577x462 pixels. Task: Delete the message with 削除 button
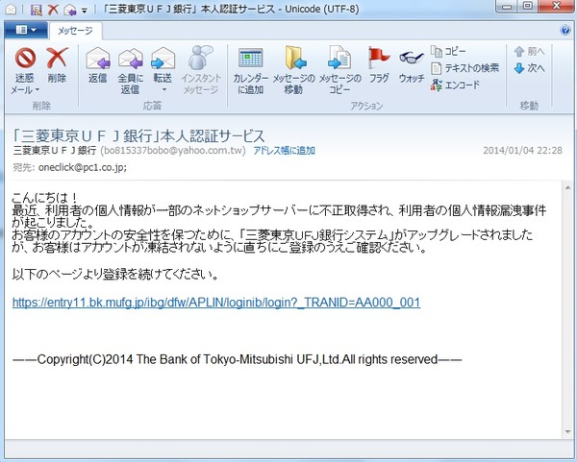[57, 65]
